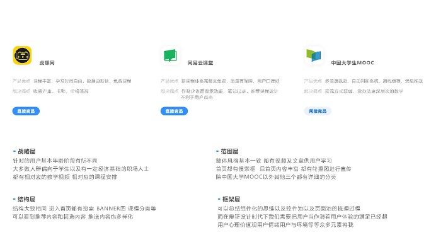The image size is (448, 252).
Task: Click the 中国大学生MOOC logo icon
Action: pyautogui.click(x=314, y=55)
